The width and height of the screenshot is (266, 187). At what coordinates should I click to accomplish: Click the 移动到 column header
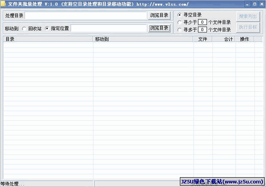tap(143, 39)
